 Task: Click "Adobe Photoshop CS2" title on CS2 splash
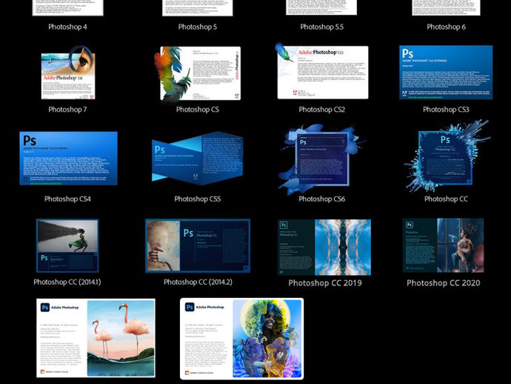[x=321, y=52]
